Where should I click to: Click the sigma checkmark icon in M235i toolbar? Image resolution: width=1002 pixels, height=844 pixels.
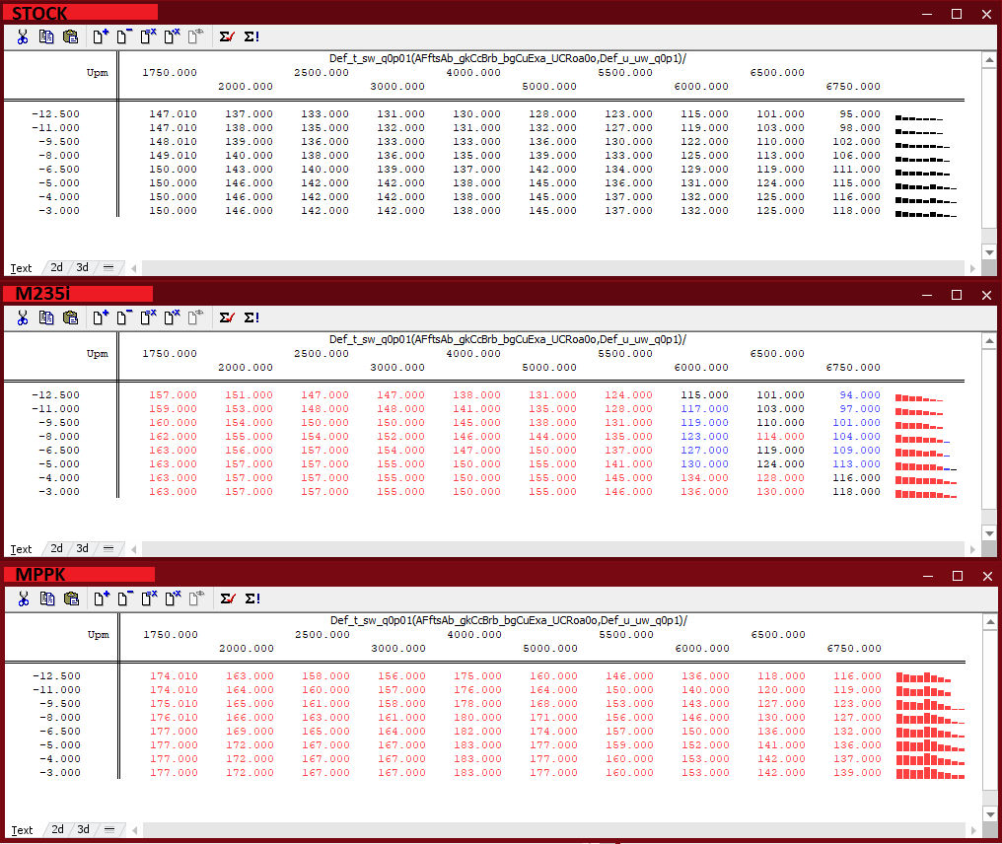tap(227, 318)
